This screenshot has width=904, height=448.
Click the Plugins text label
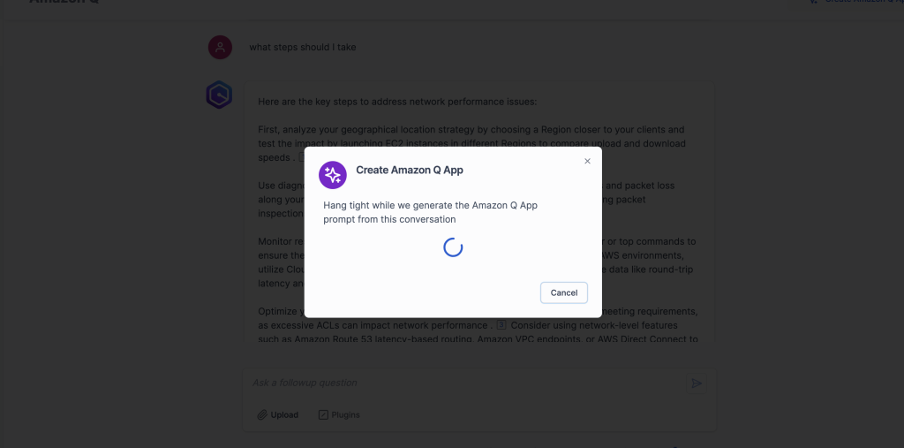pyautogui.click(x=346, y=414)
